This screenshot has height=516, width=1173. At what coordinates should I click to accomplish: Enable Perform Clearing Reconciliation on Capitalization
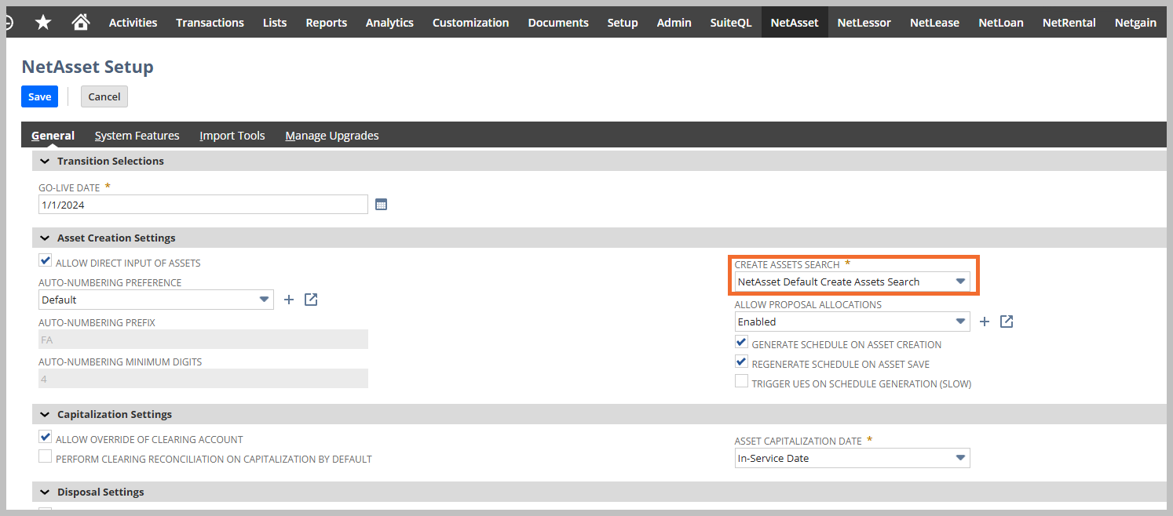point(46,457)
